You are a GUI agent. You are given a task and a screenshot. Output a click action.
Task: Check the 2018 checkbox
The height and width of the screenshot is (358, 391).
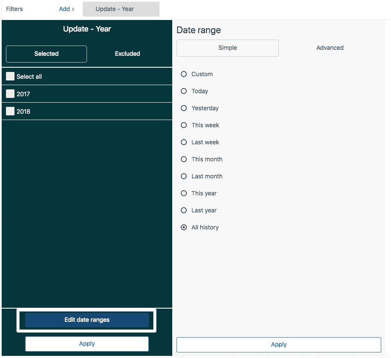click(x=10, y=111)
